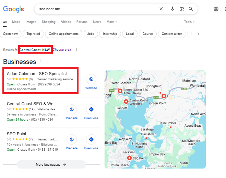Screen dimensions: 226x178
Task: Click phone number (02) 9099 5624
Action: [49, 84]
